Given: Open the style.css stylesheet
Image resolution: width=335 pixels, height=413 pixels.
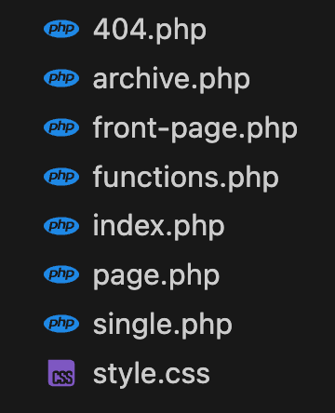Looking at the screenshot, I should click(x=152, y=374).
